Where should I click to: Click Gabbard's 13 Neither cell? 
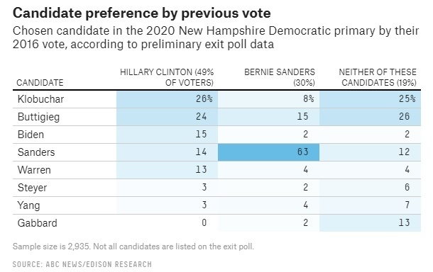(x=370, y=223)
